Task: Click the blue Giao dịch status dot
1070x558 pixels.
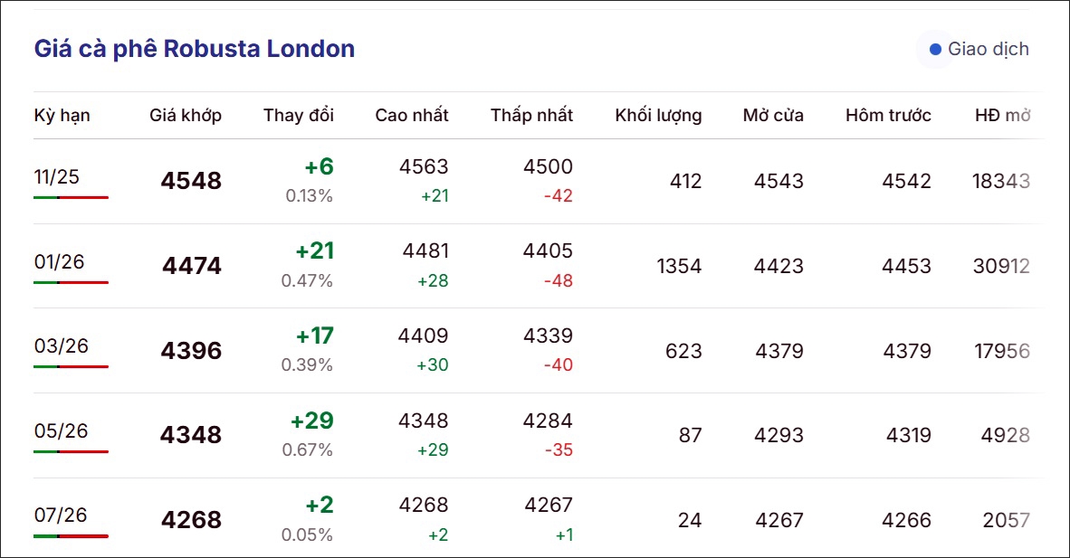Action: [935, 49]
